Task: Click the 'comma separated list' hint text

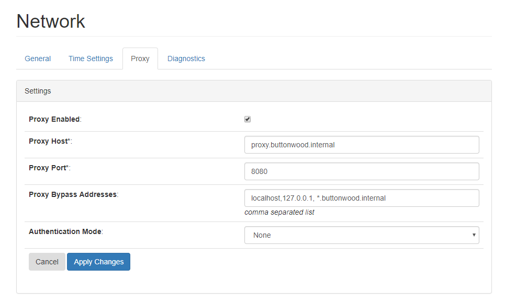Action: coord(279,212)
